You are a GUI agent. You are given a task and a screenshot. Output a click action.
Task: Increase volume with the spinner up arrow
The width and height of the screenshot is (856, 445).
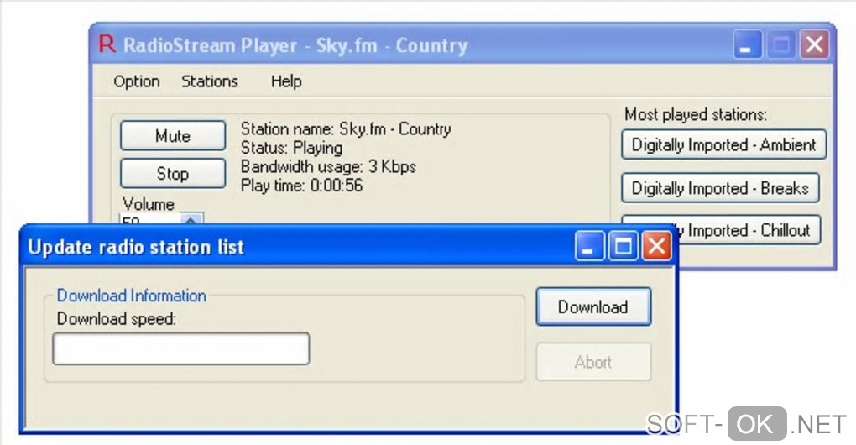pyautogui.click(x=191, y=219)
